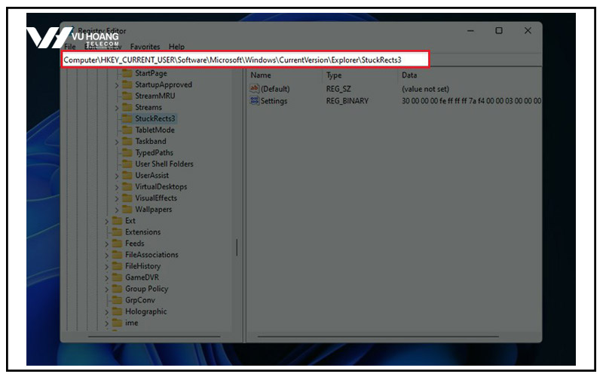Click the VisualEffects folder icon
This screenshot has width=603, height=377.
127,198
